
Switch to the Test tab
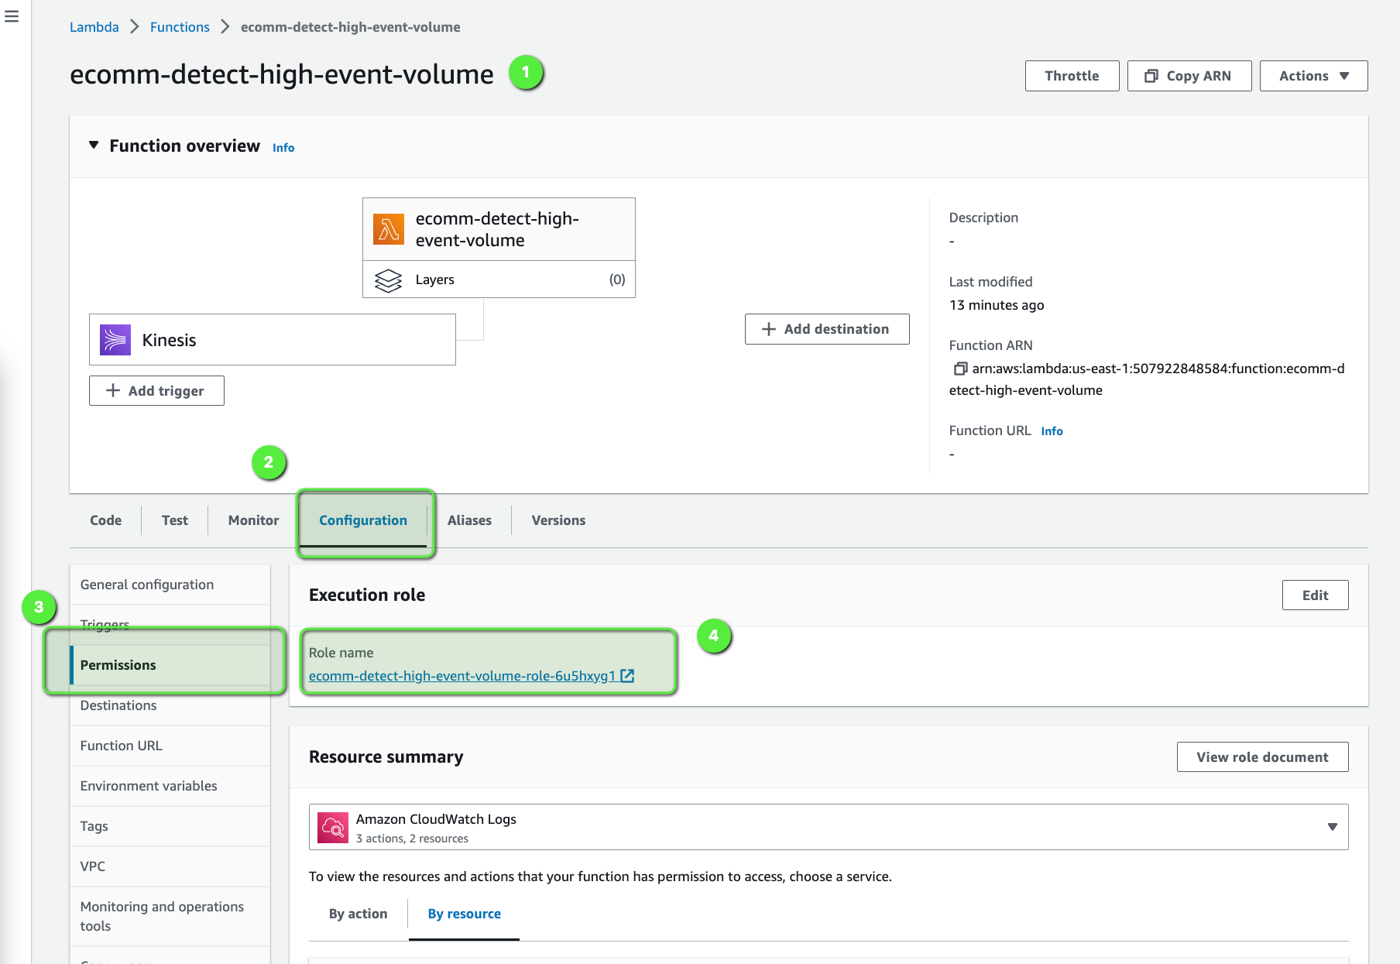(x=175, y=520)
